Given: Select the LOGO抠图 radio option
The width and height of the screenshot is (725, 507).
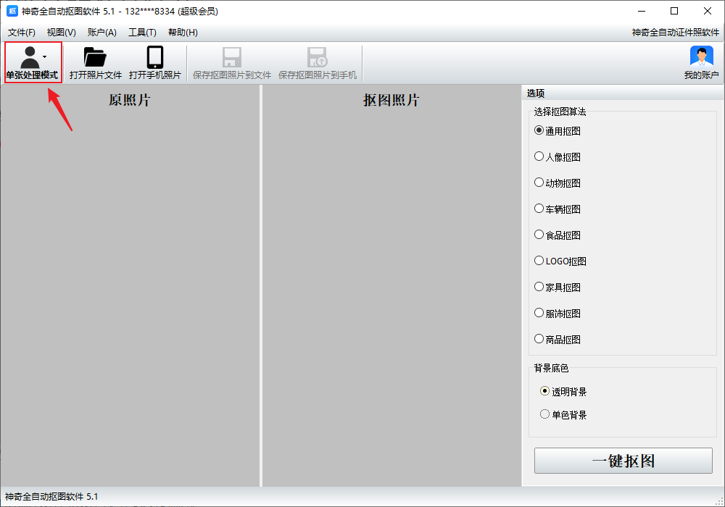Looking at the screenshot, I should 539,261.
